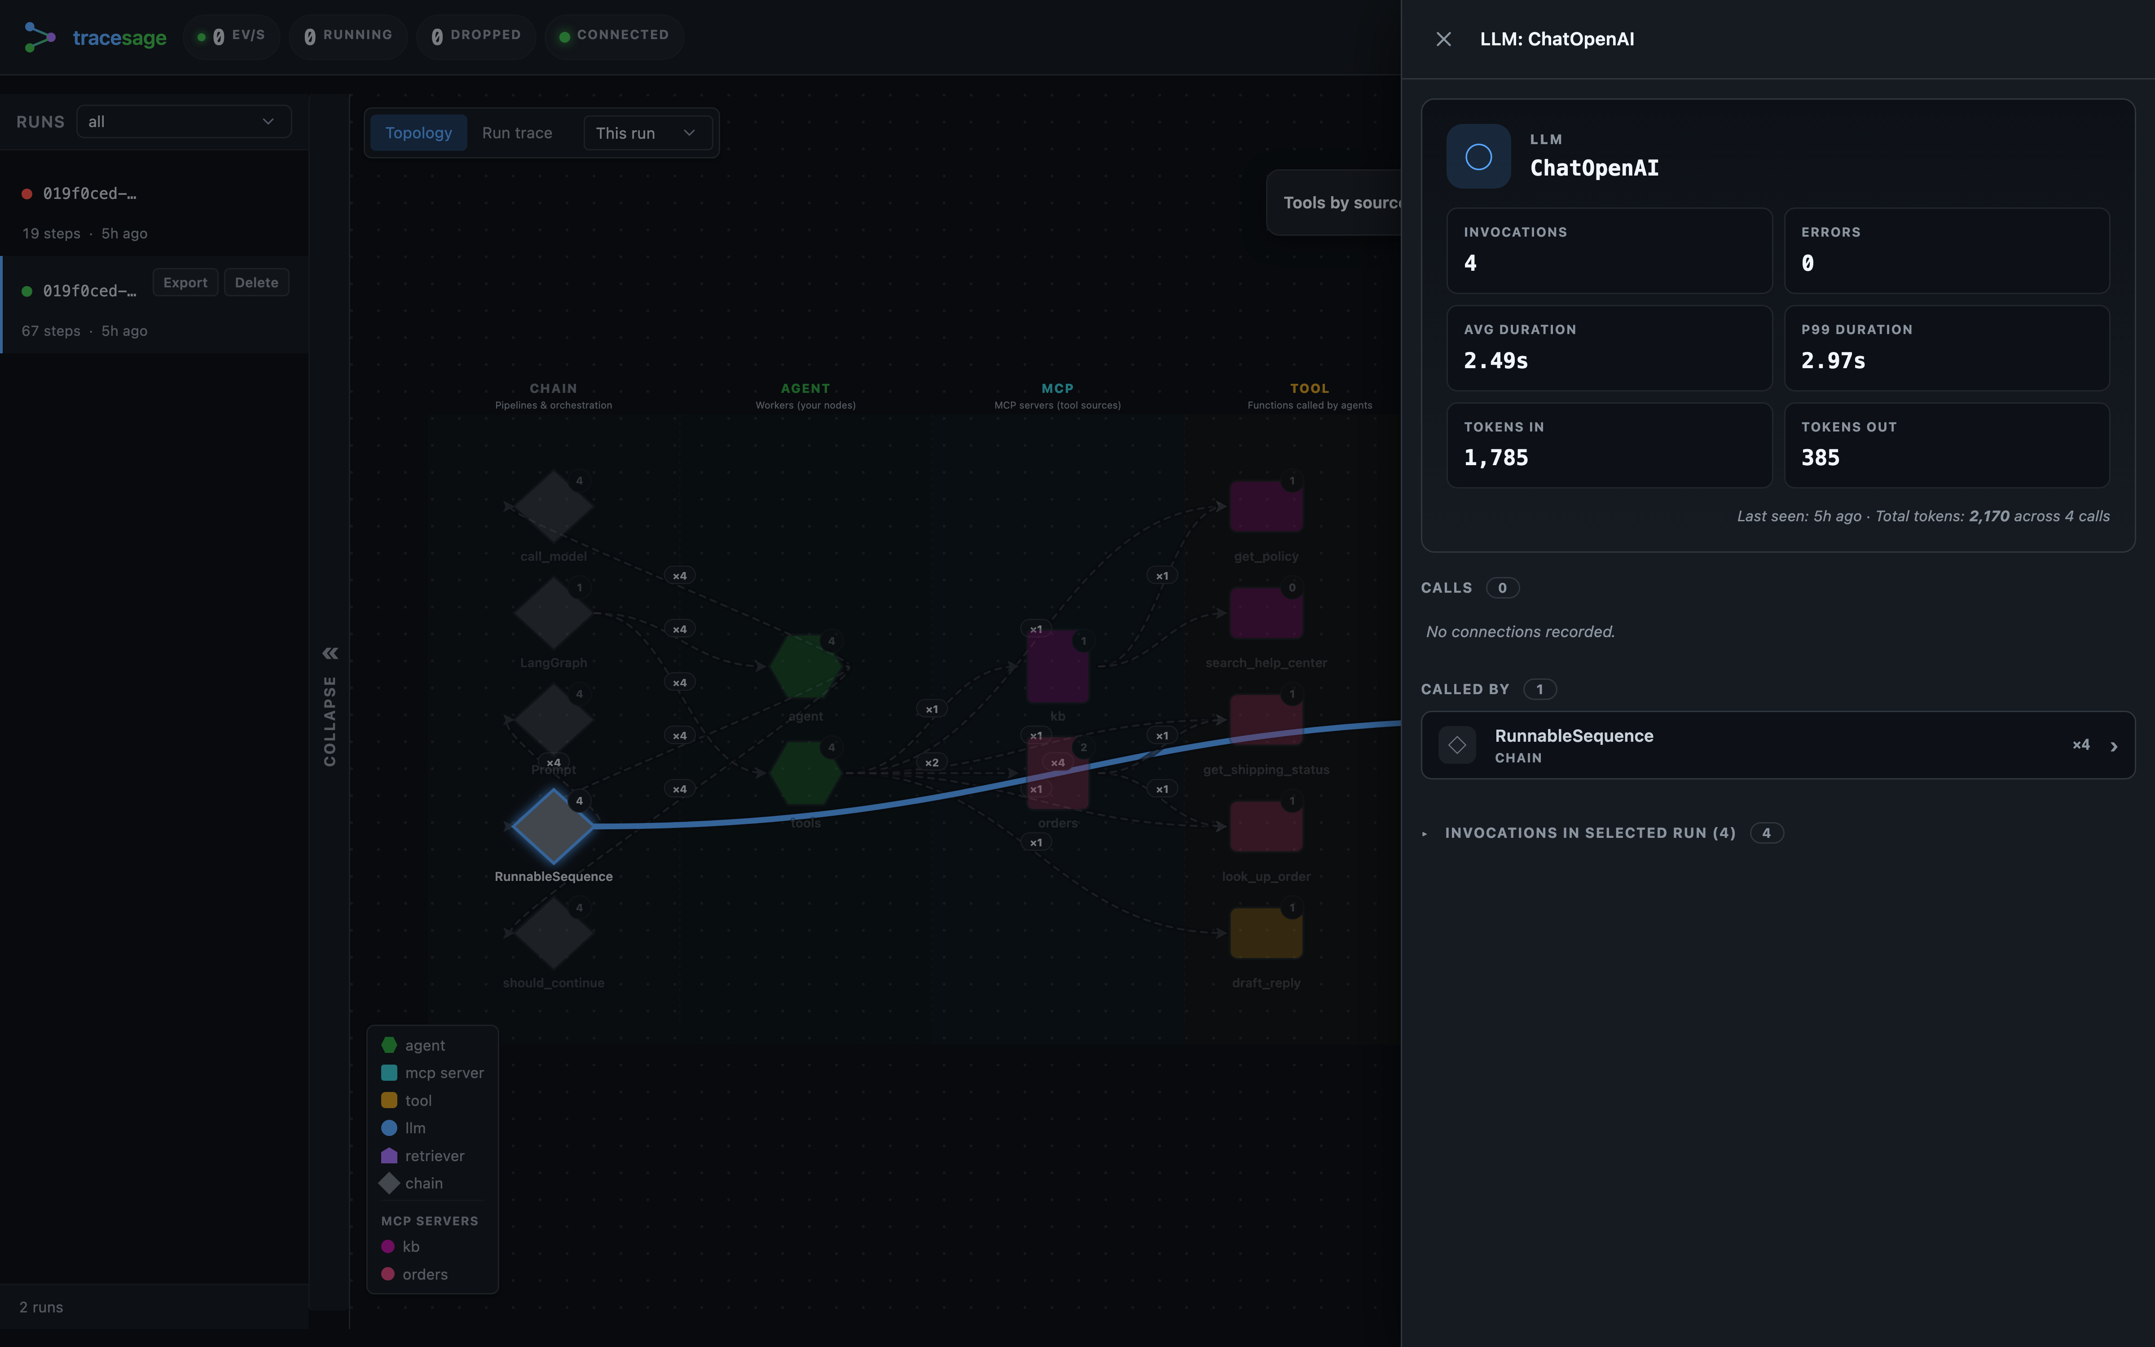Click the ChatOpenAI LLM circle icon
Viewport: 2155px width, 1347px height.
tap(1478, 157)
